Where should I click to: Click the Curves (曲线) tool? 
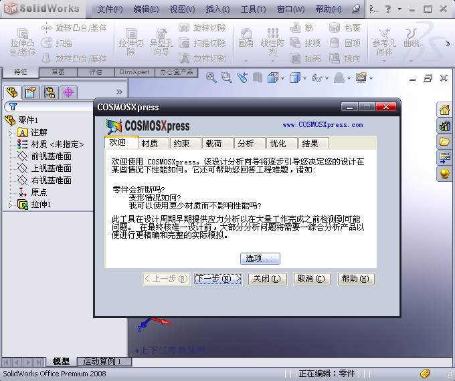point(412,37)
